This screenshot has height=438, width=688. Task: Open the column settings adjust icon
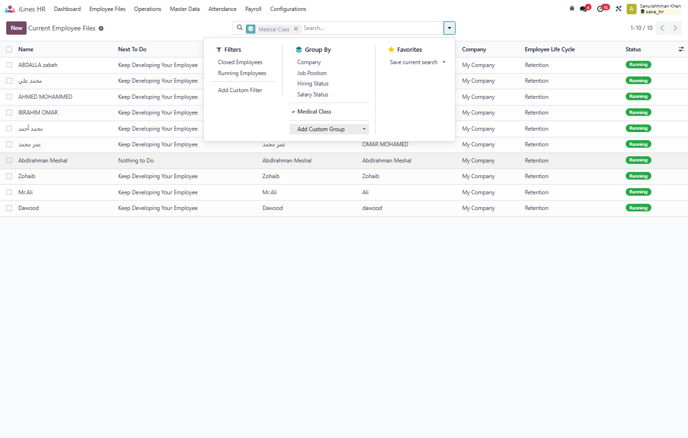pyautogui.click(x=681, y=49)
